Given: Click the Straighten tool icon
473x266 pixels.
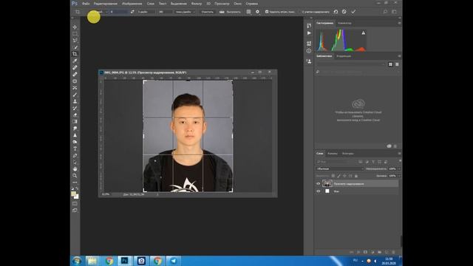Looking at the screenshot, I should pos(222,12).
